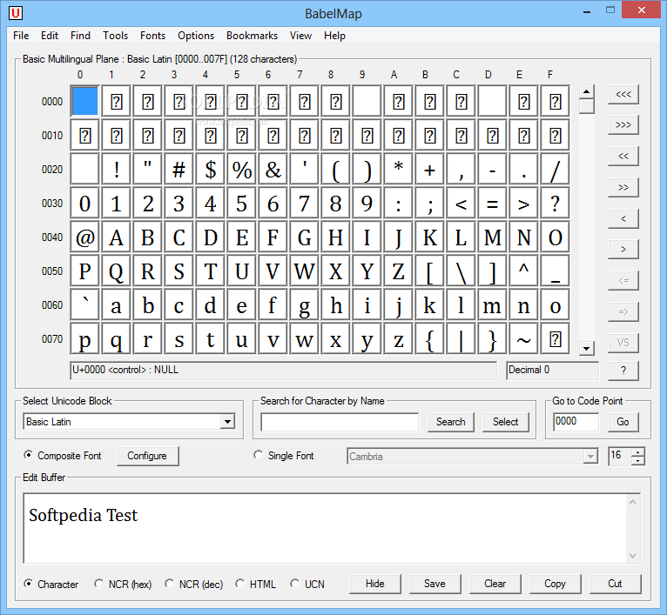The height and width of the screenshot is (615, 667).
Task: Click the Clear button
Action: 495,584
